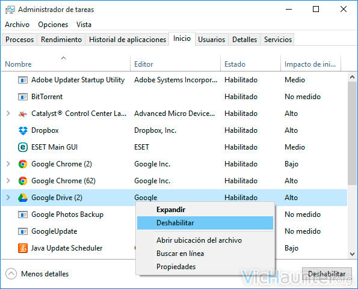
Task: Click the scrollbar down arrow
Action: click(x=353, y=254)
